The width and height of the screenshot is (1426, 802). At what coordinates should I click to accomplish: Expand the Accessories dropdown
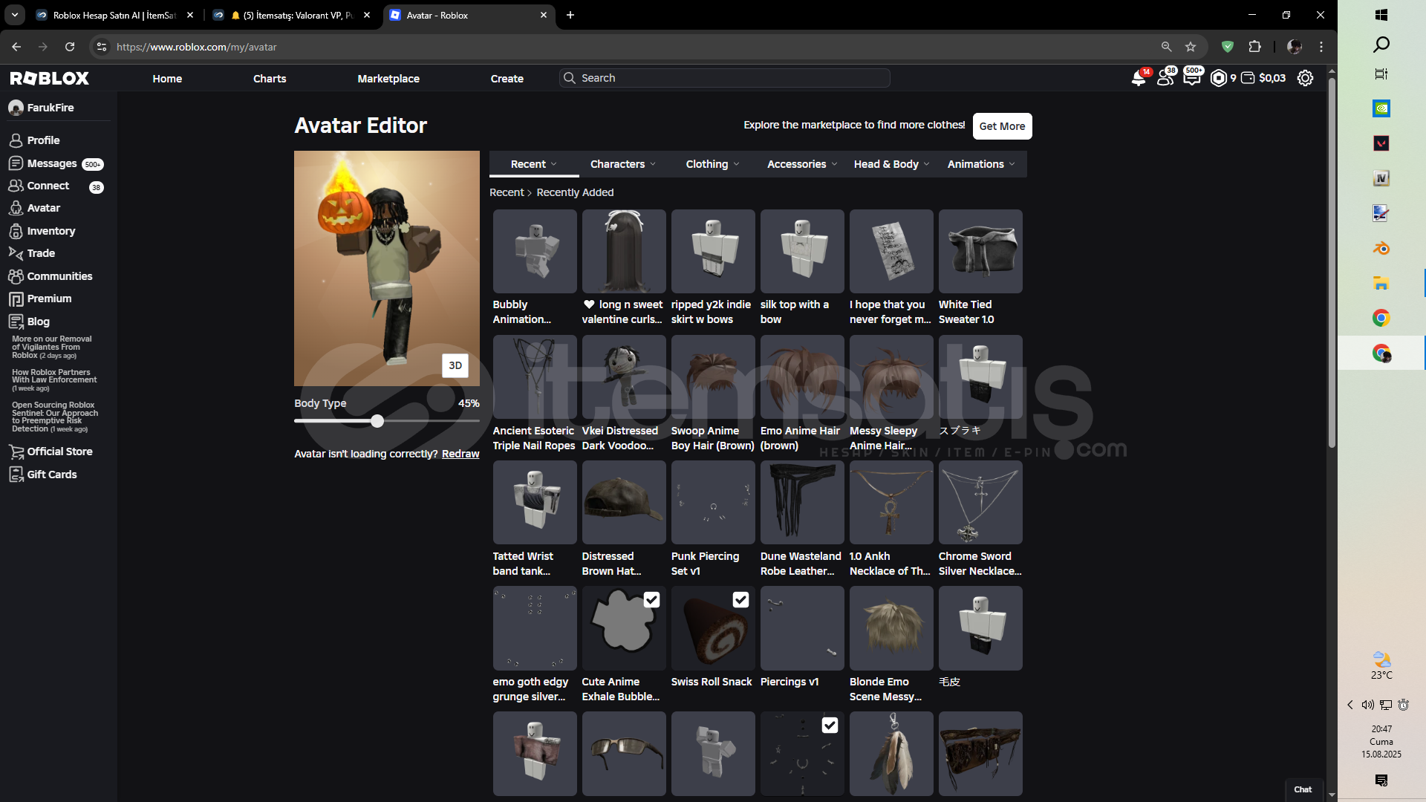click(801, 164)
